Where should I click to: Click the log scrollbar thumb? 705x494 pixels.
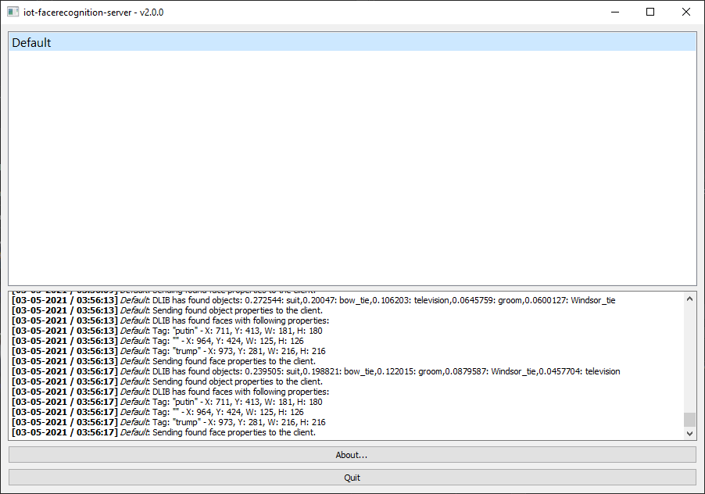click(689, 420)
